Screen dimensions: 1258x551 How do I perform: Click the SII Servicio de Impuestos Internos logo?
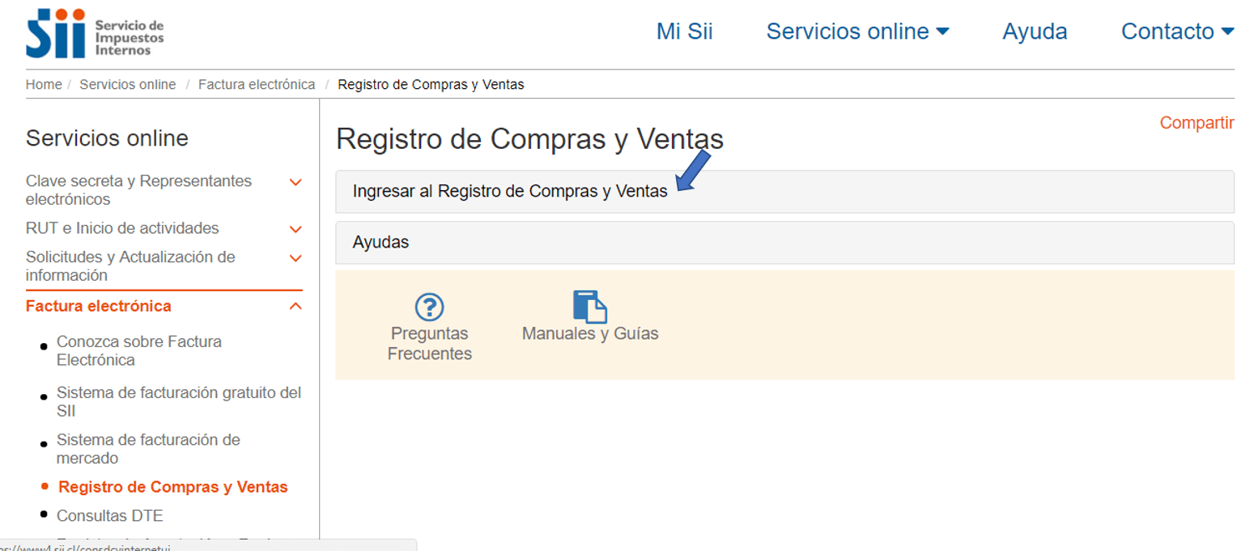coord(96,33)
